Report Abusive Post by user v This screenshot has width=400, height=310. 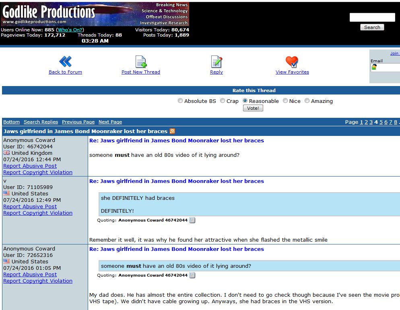click(x=30, y=206)
